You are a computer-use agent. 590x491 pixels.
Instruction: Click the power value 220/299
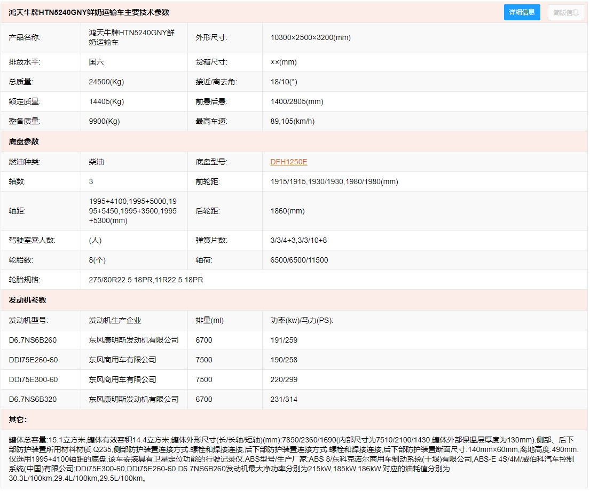coord(284,379)
